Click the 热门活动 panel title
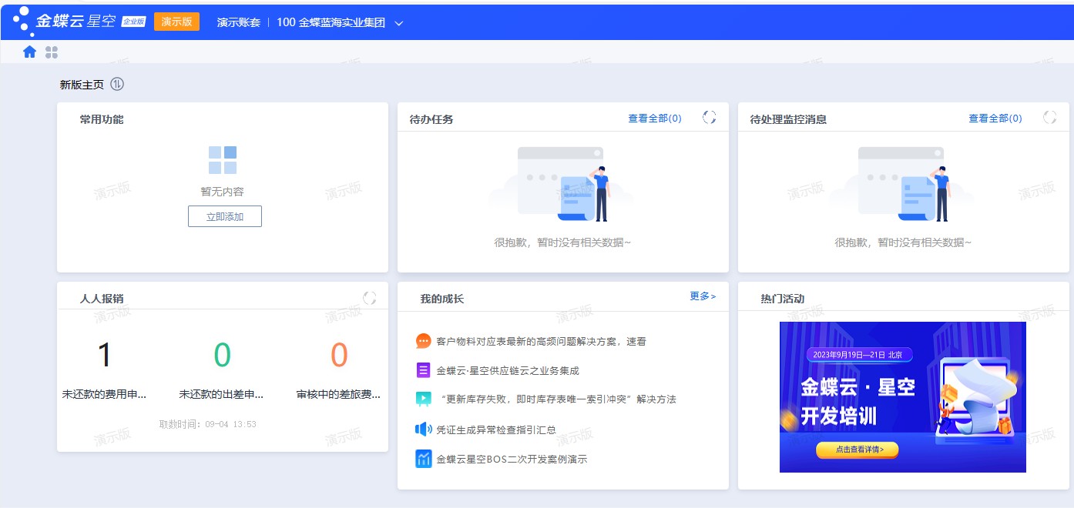The width and height of the screenshot is (1074, 508). pos(783,299)
